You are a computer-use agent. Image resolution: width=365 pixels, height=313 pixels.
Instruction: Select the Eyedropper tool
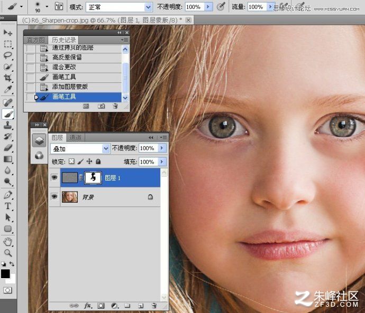pos(8,89)
